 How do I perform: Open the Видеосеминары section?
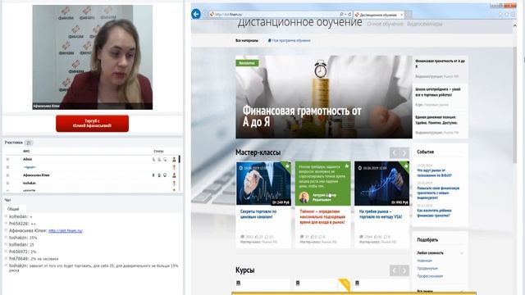coord(425,24)
